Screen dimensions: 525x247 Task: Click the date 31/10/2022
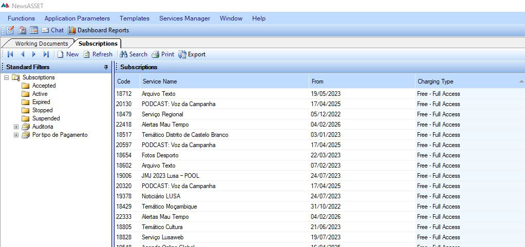click(x=326, y=207)
